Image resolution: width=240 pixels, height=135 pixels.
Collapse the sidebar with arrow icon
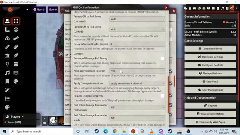[x=237, y=8]
